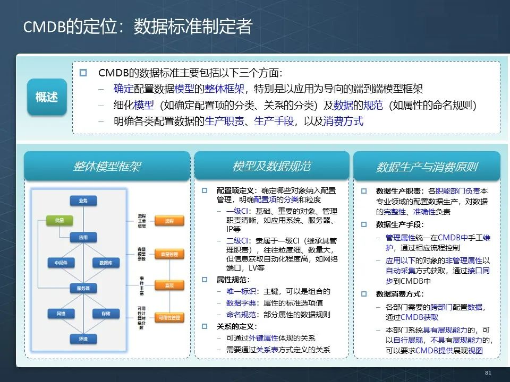This screenshot has height=382, width=510.
Task: Click the blue text 准确性
Action: [424, 212]
